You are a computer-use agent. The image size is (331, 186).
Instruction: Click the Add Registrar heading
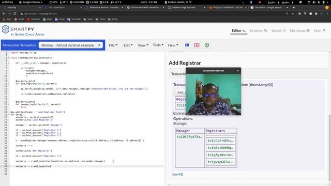pyautogui.click(x=185, y=63)
